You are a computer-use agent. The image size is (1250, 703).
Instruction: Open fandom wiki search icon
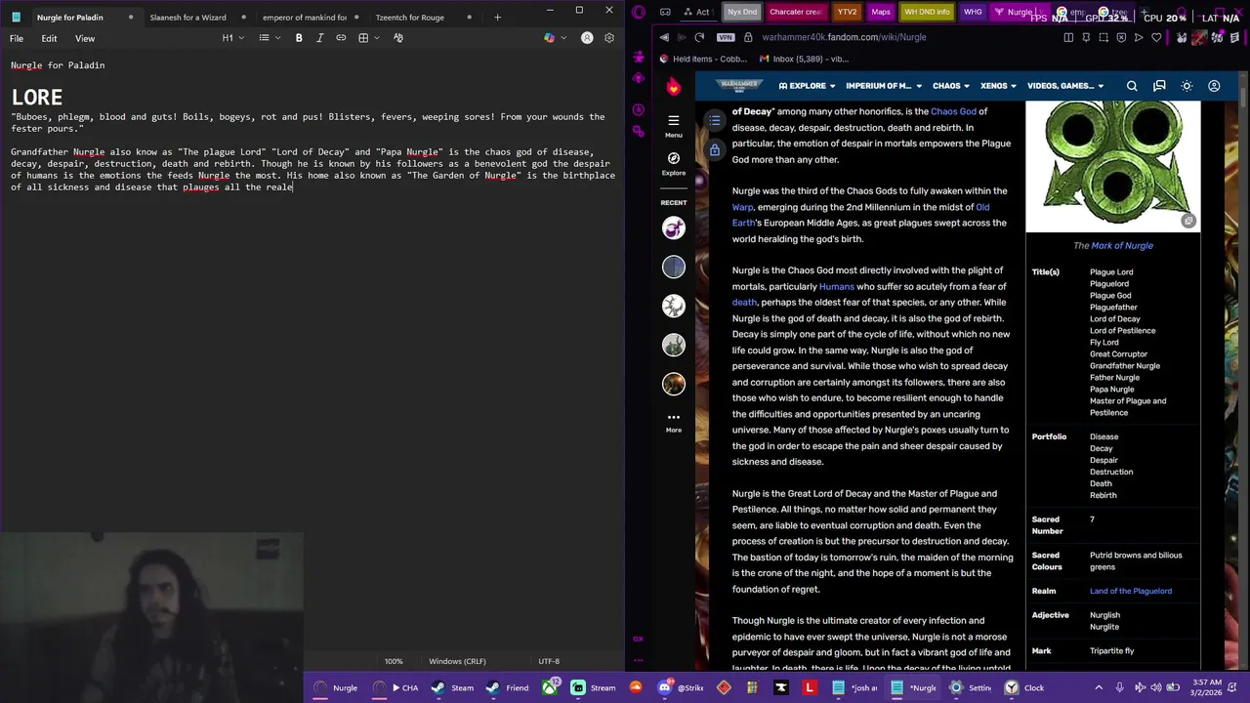coord(1132,86)
